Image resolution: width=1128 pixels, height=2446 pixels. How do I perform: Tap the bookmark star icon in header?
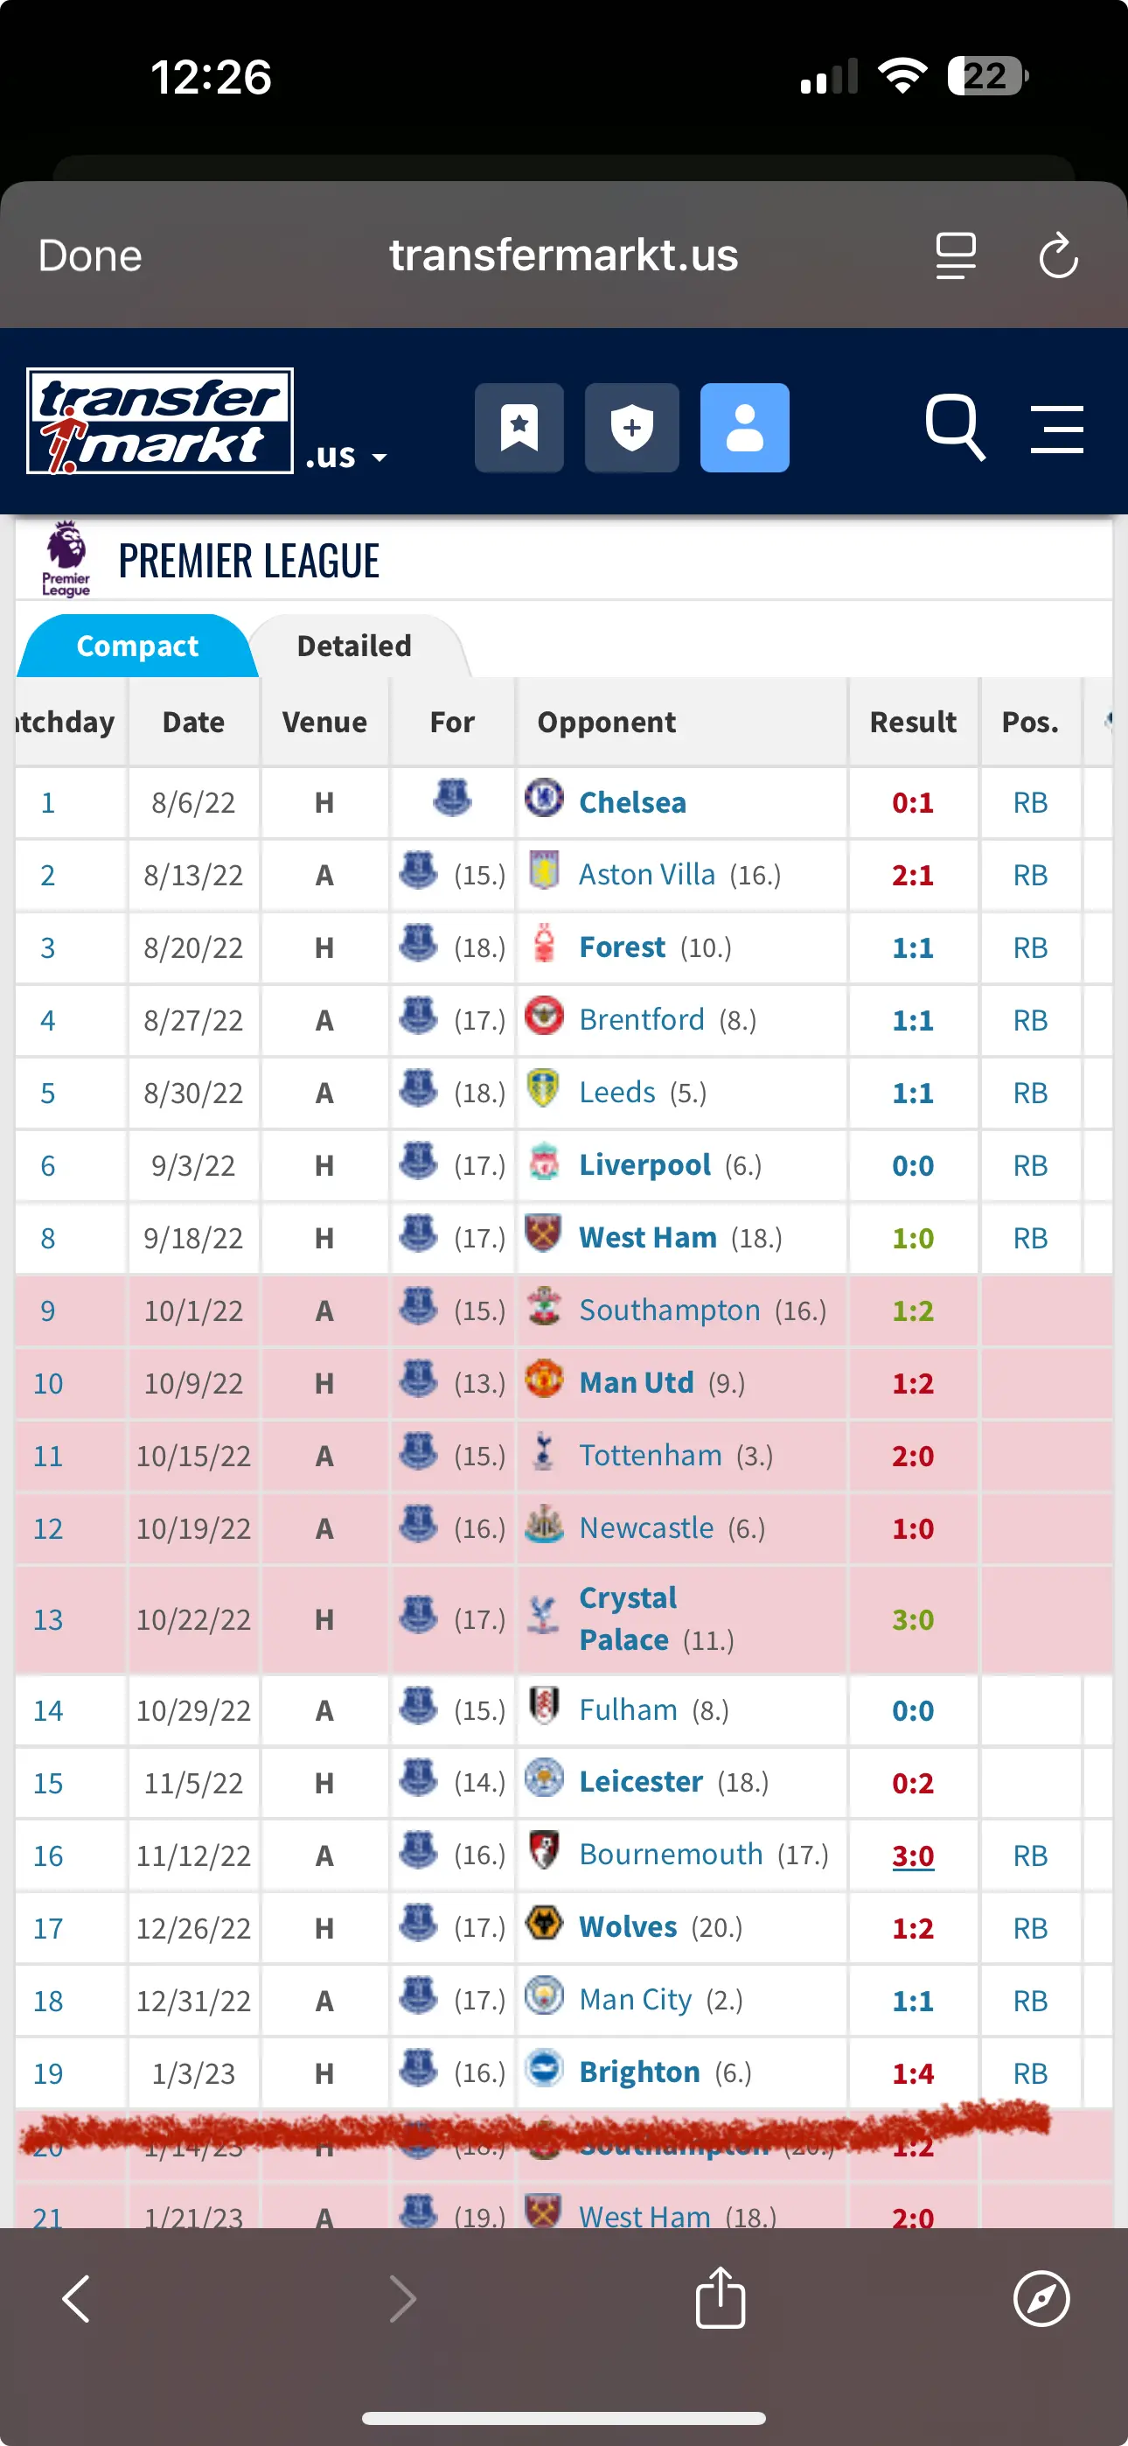[x=519, y=427]
